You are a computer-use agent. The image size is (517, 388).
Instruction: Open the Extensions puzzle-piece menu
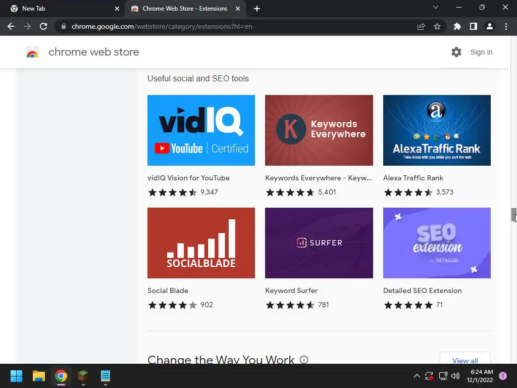coord(457,26)
